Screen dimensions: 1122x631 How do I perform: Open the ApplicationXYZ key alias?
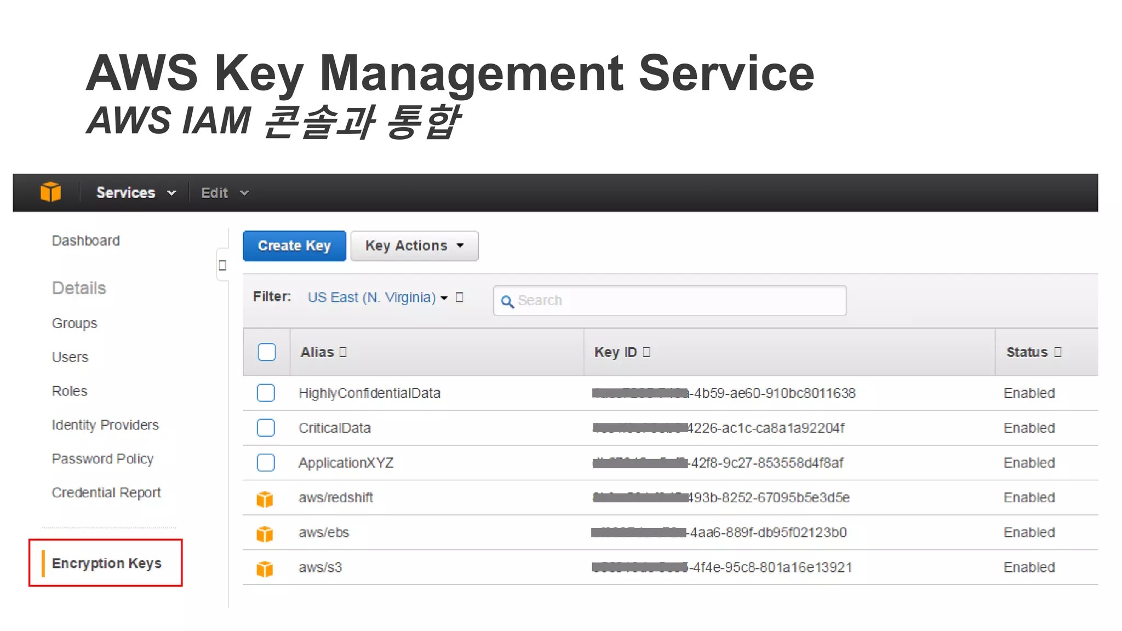click(x=346, y=463)
